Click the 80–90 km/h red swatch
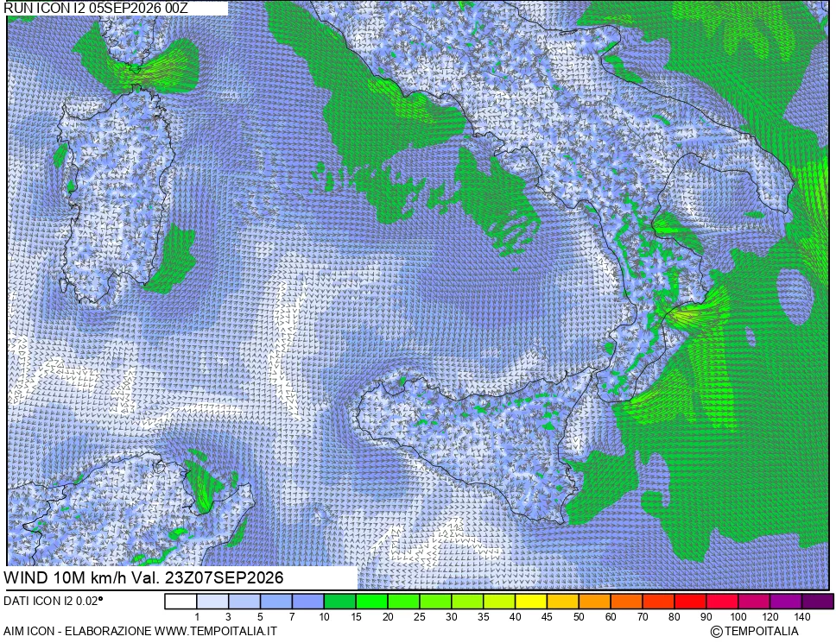Image resolution: width=836 pixels, height=643 pixels. coord(690,602)
